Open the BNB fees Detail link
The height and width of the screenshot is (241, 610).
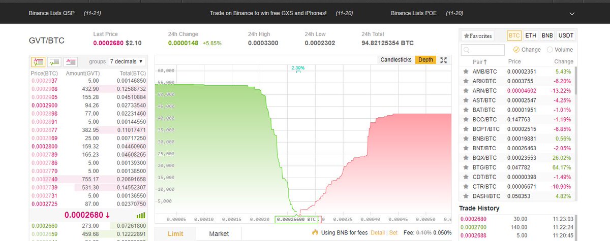(378, 232)
